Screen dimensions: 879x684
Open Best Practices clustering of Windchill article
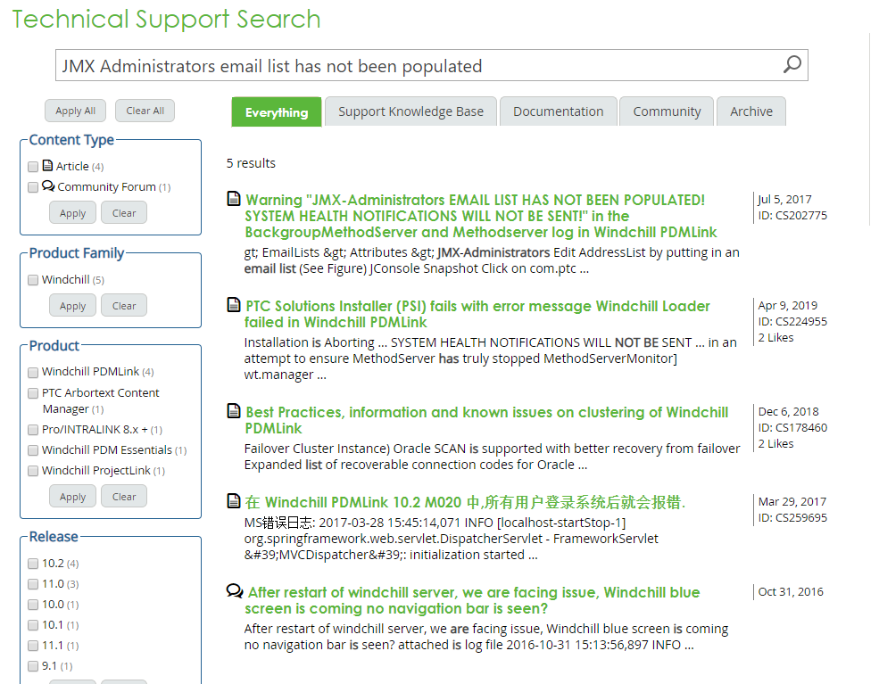pos(486,420)
